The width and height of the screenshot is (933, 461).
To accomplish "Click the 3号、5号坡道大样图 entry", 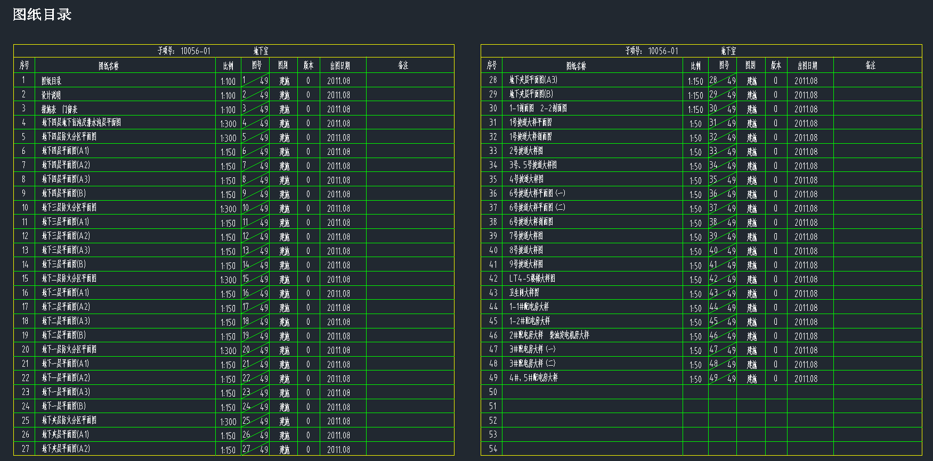I will click(x=533, y=165).
